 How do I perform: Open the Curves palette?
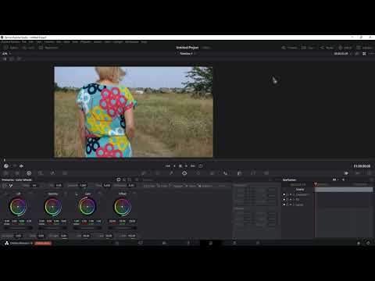[x=144, y=173]
